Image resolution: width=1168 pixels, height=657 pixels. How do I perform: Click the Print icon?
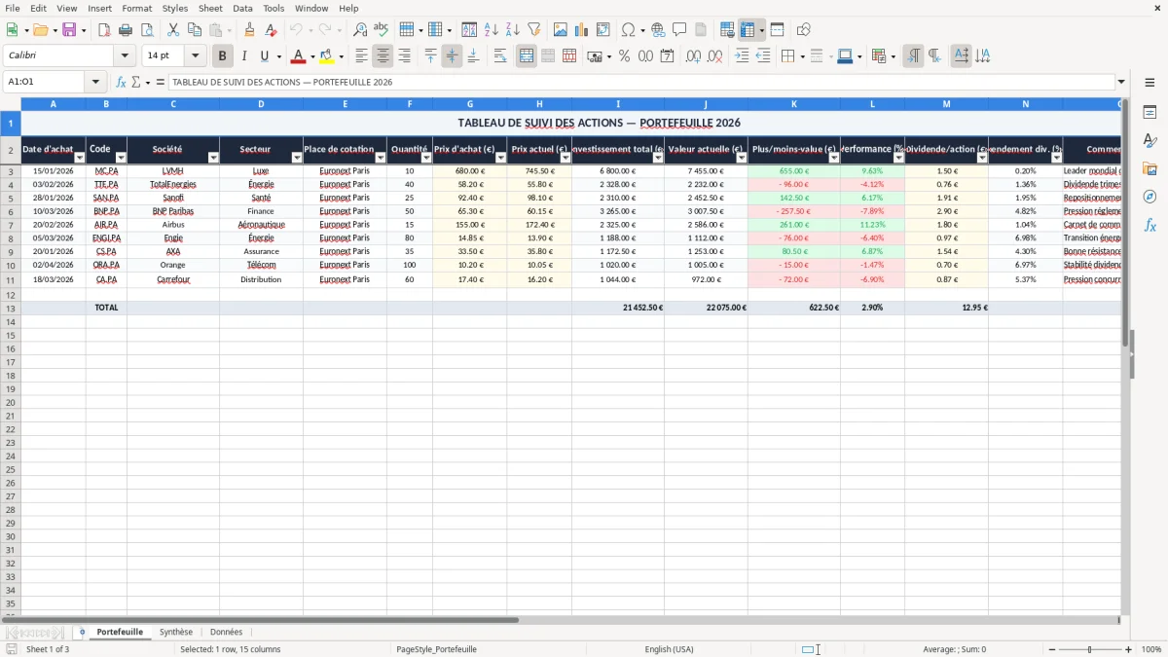(x=126, y=30)
